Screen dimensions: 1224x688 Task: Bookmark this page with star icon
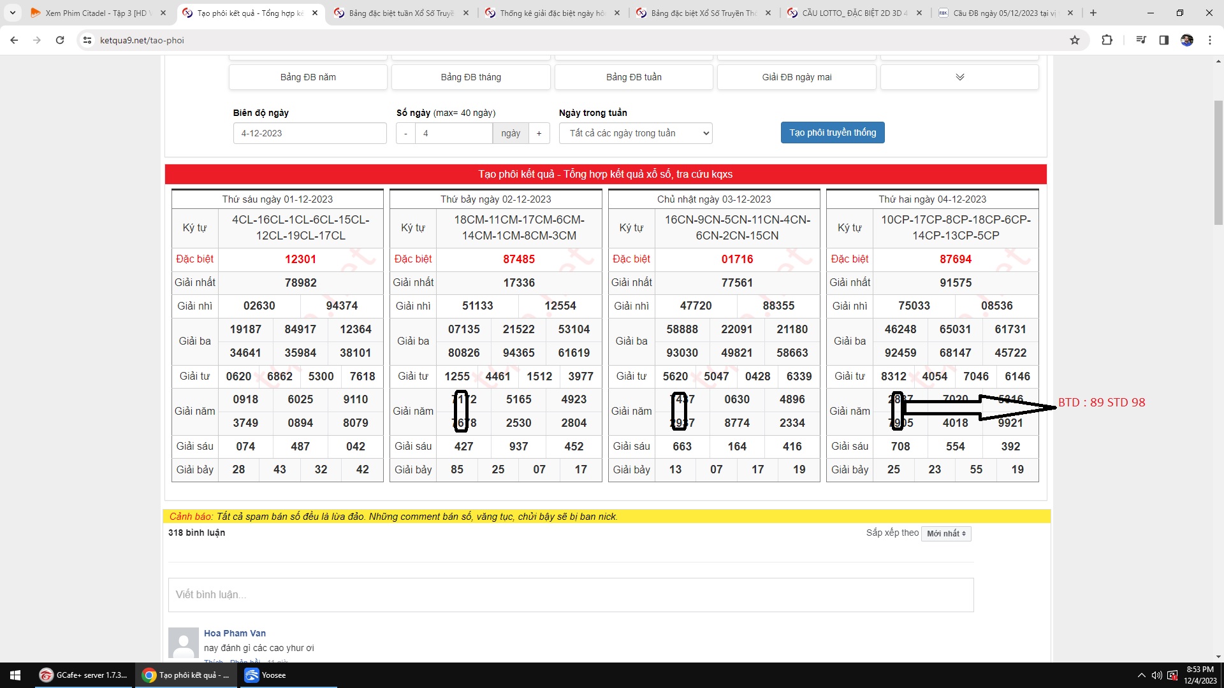[x=1075, y=40]
